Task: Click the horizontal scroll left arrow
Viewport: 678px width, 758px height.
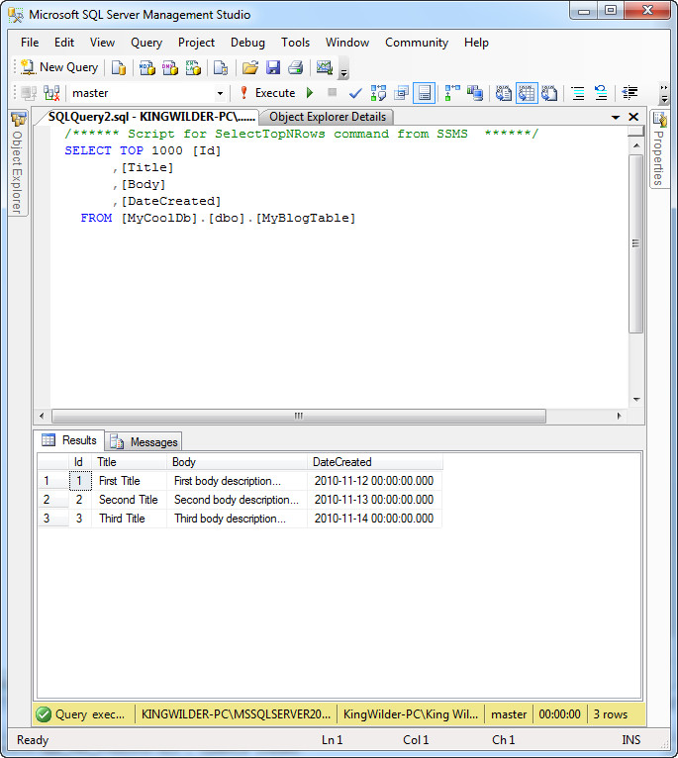Action: (42, 416)
